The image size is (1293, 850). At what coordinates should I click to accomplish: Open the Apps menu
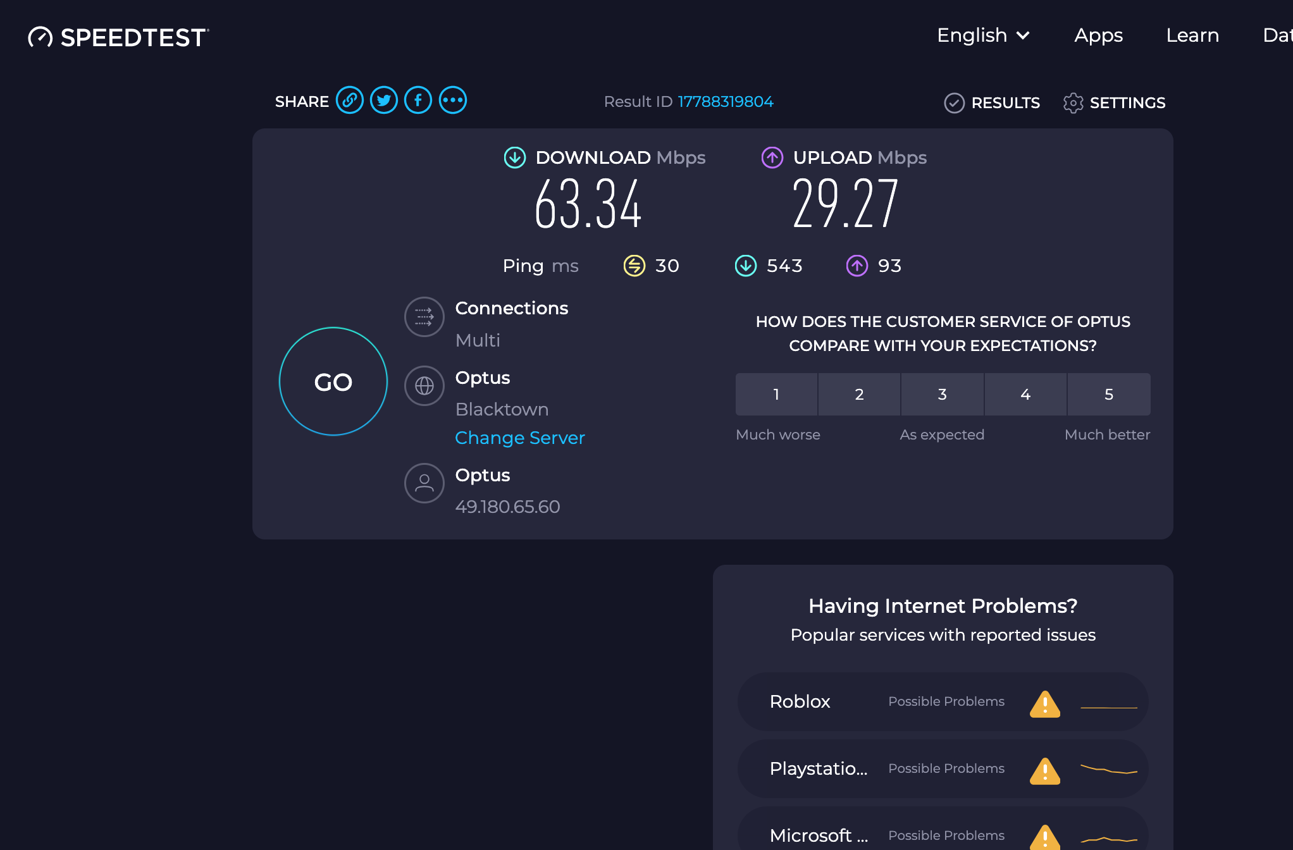tap(1099, 35)
